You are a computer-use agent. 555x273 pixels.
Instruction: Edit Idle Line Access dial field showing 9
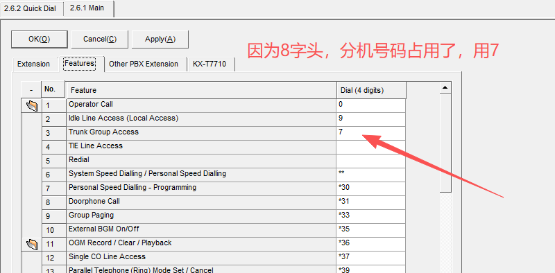pyautogui.click(x=370, y=120)
